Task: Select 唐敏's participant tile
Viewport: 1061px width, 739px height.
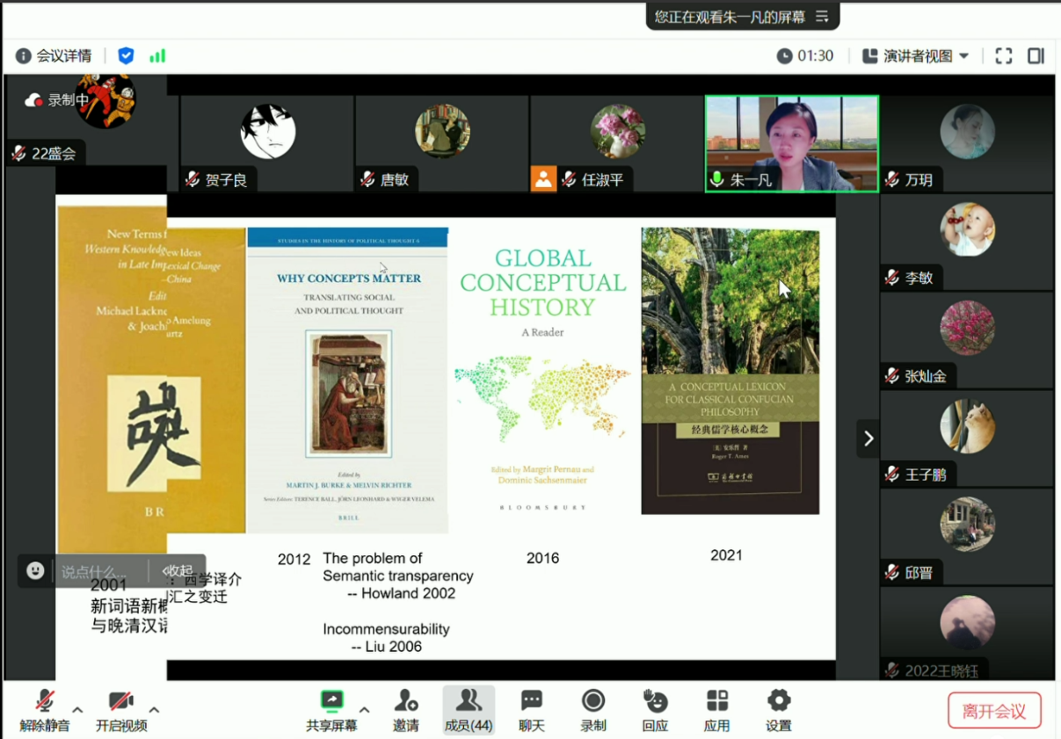Action: point(441,143)
